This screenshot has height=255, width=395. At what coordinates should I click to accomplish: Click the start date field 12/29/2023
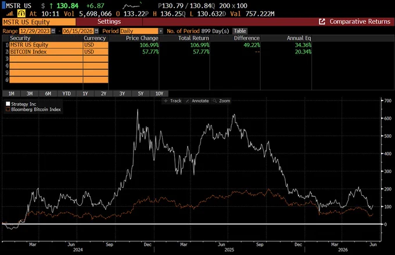pyautogui.click(x=35, y=31)
